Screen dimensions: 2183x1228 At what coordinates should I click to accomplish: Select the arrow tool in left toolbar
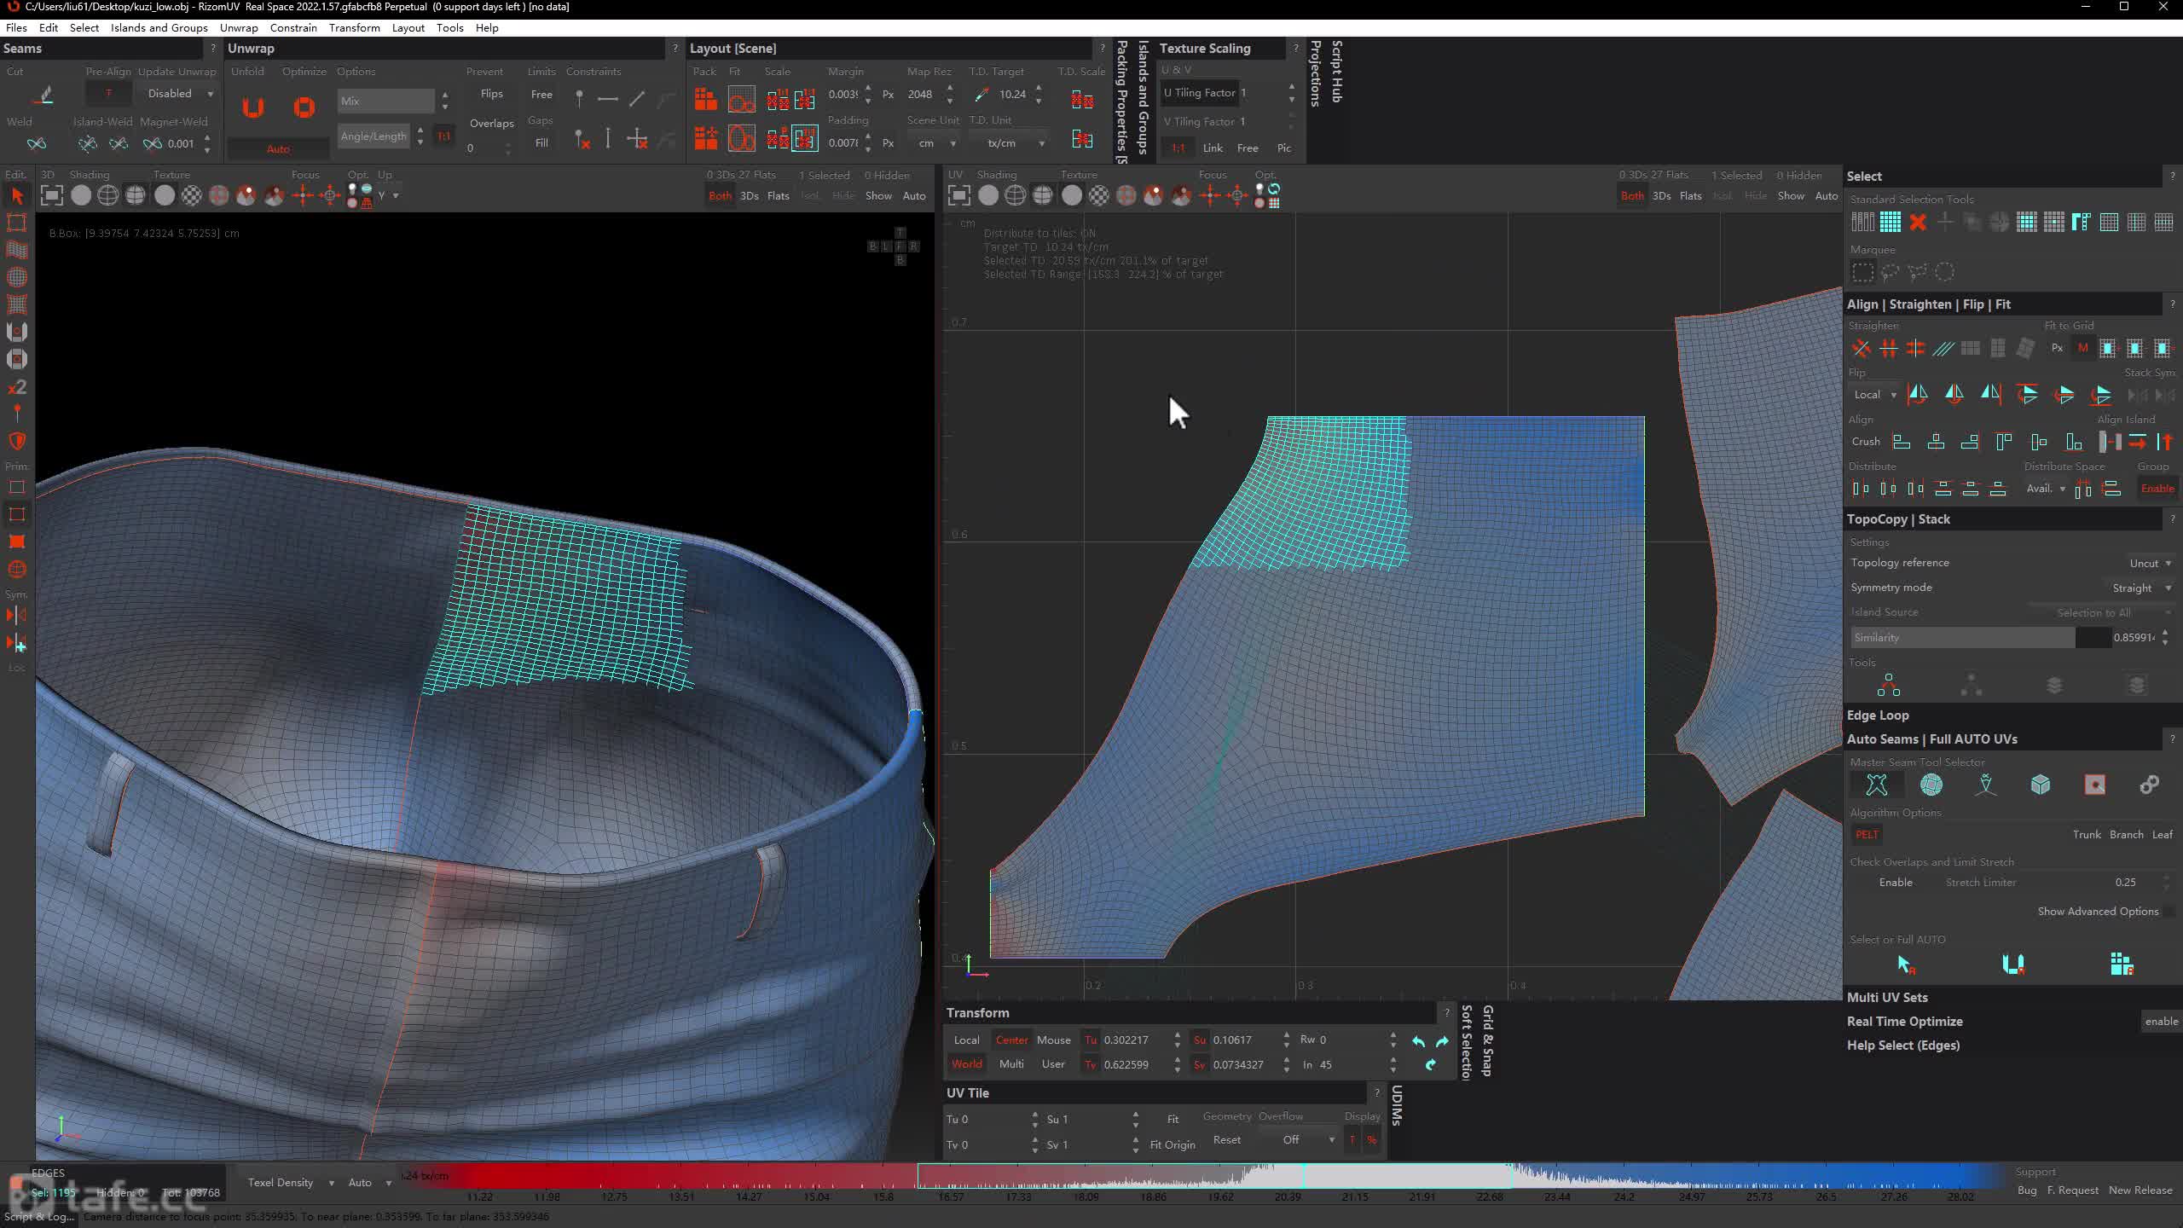pyautogui.click(x=17, y=196)
